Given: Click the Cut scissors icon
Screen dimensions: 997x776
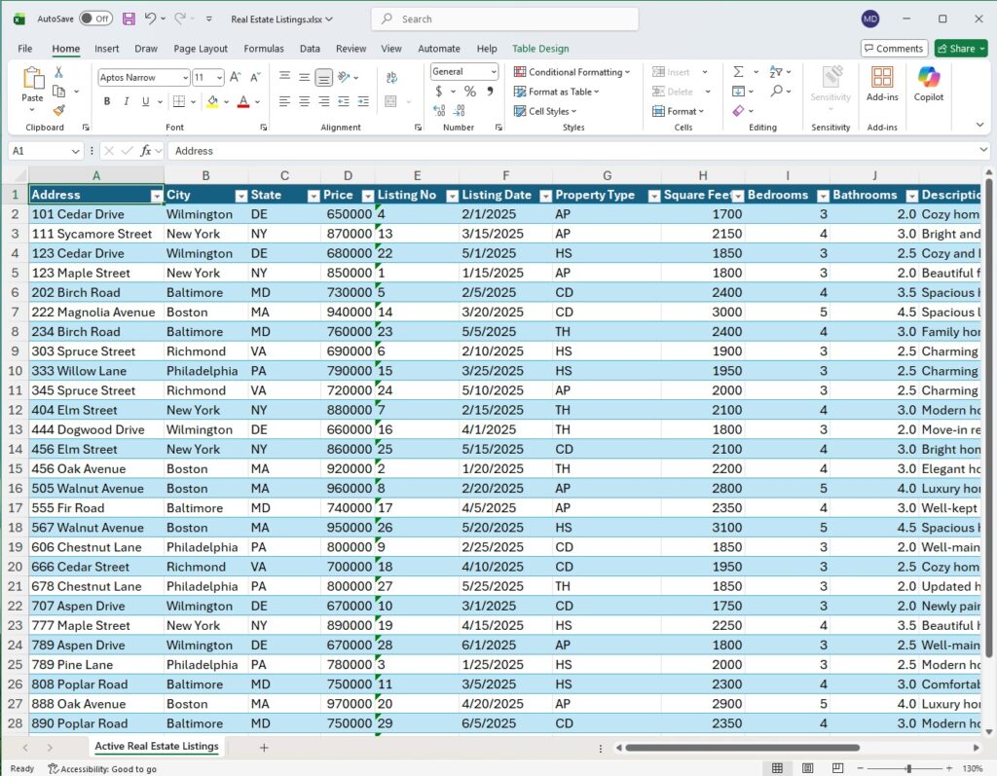Looking at the screenshot, I should click(58, 72).
